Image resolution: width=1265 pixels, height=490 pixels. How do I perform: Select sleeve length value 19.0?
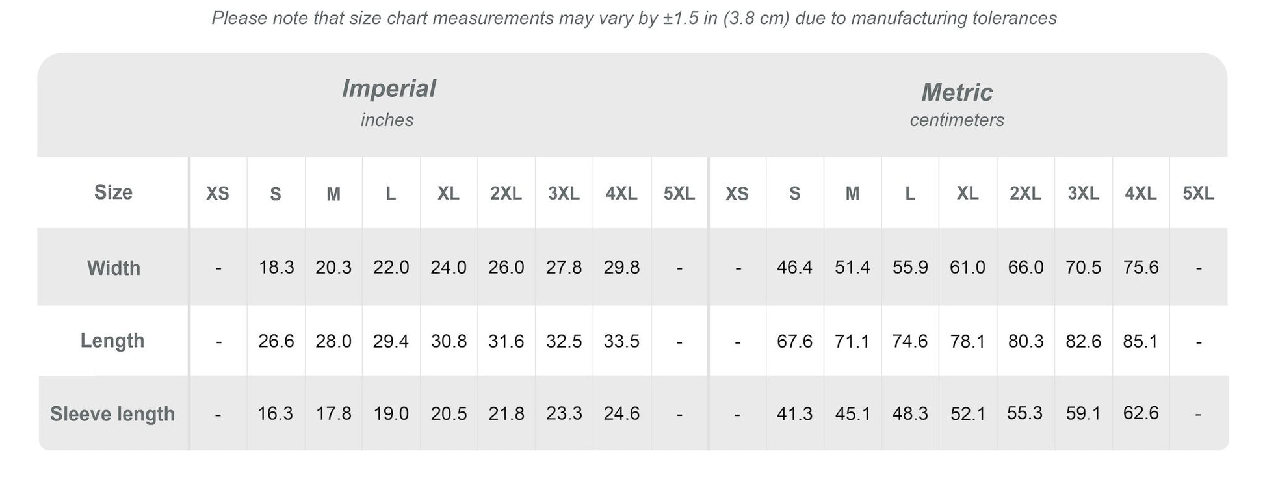pyautogui.click(x=391, y=414)
